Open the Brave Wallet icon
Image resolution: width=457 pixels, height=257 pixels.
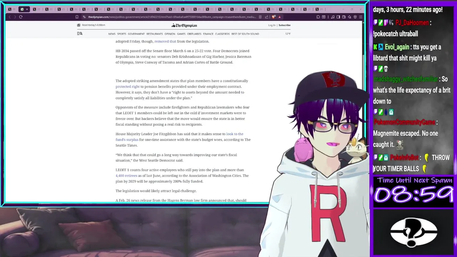coord(344,17)
